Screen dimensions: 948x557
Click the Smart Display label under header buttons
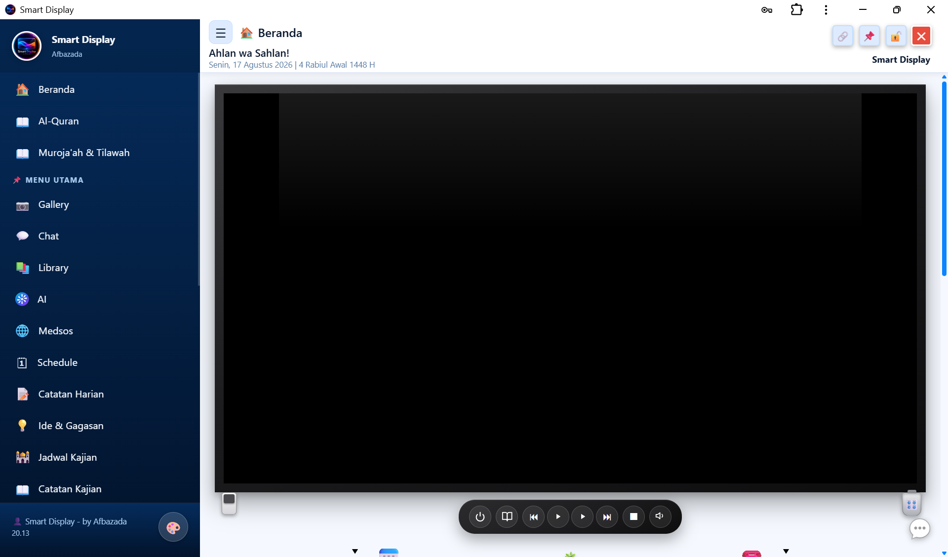point(901,60)
